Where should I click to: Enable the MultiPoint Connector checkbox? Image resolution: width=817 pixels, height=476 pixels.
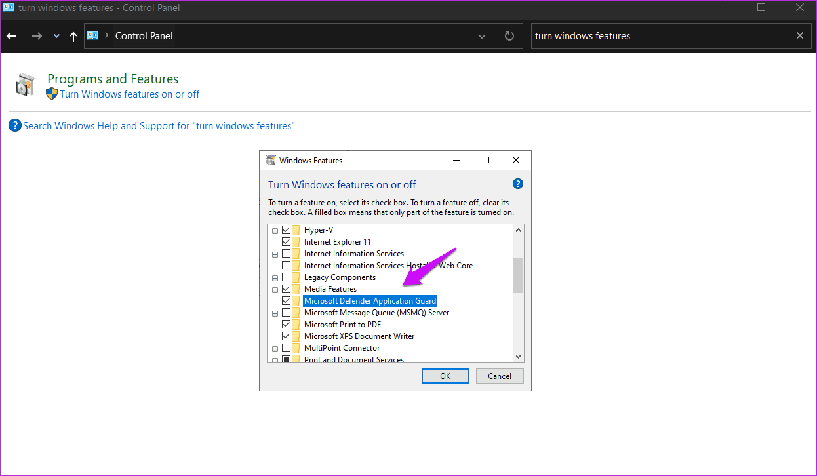[286, 348]
